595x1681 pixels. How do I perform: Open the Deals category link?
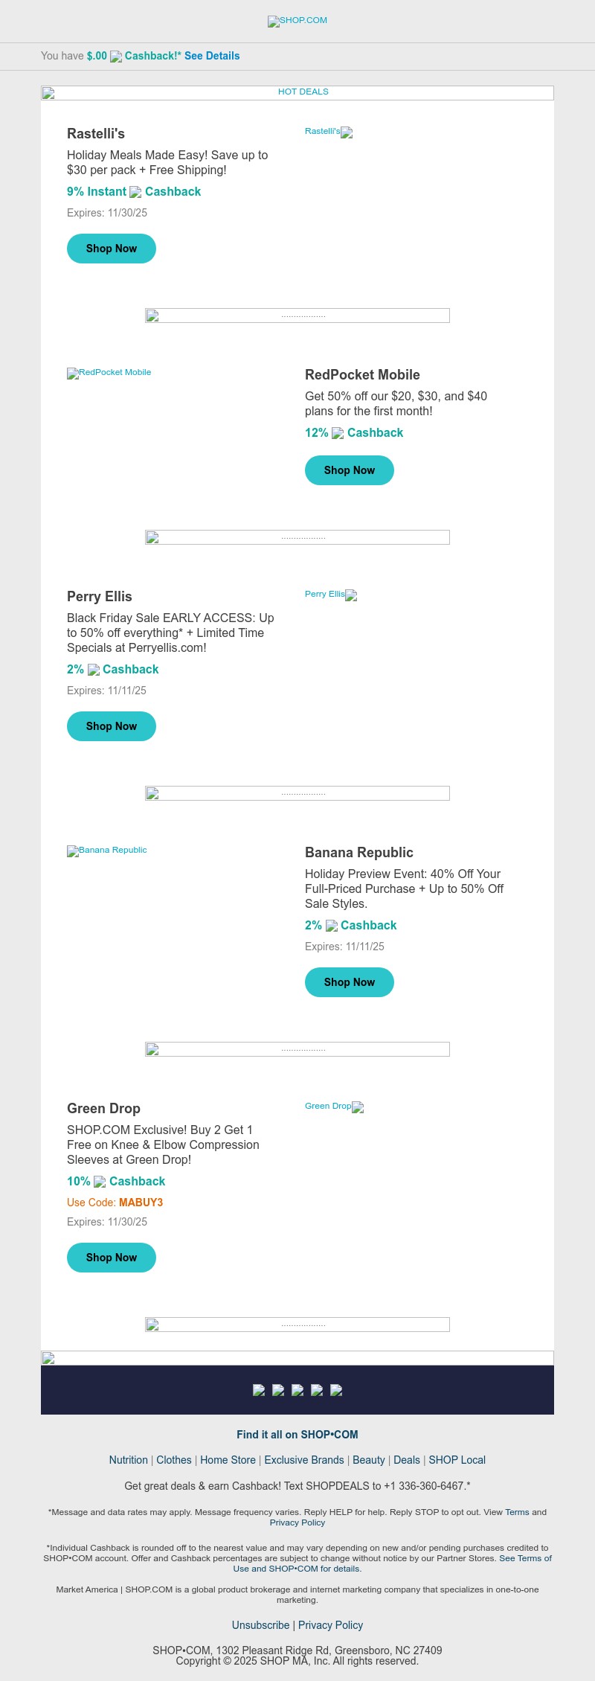(x=407, y=1460)
